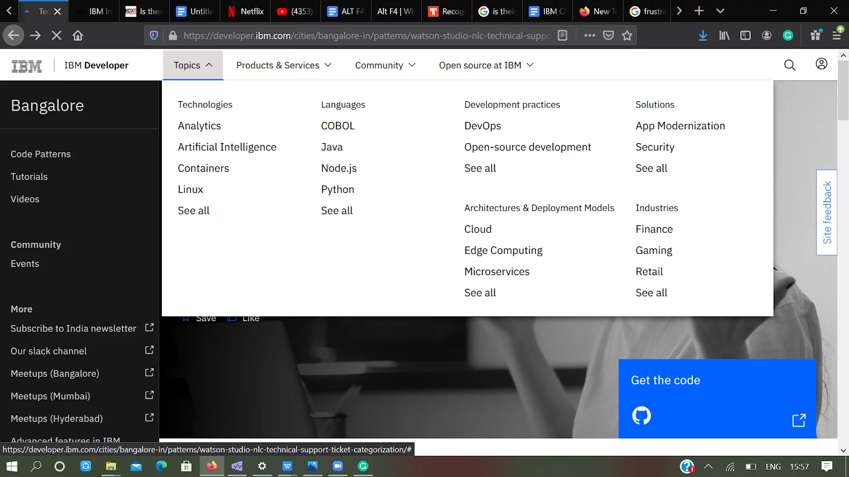Switch to the Untitle document tab
849x477 pixels.
[x=195, y=11]
